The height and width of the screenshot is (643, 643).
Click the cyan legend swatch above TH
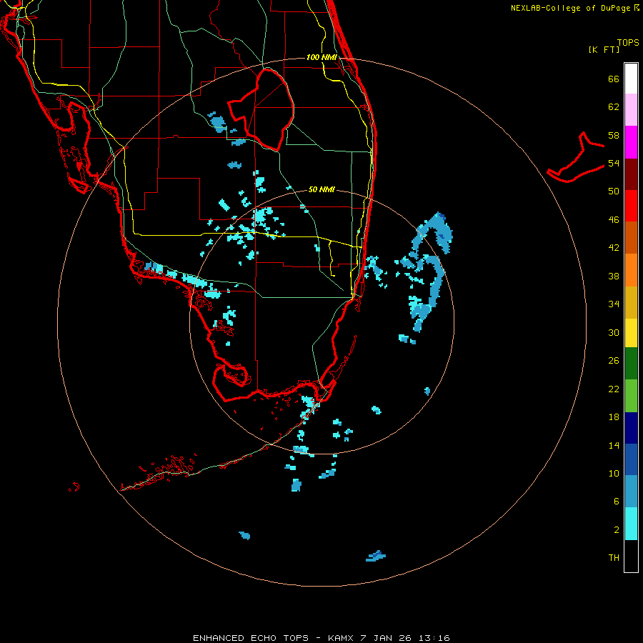[631, 524]
